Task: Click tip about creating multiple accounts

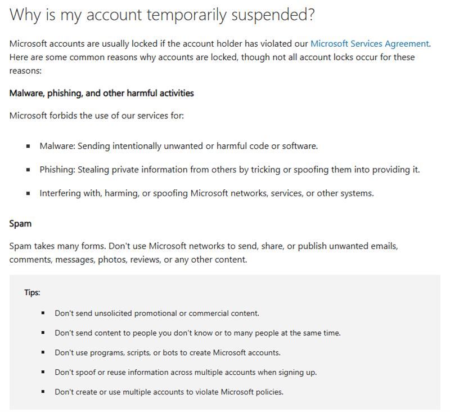Action: pos(169,392)
